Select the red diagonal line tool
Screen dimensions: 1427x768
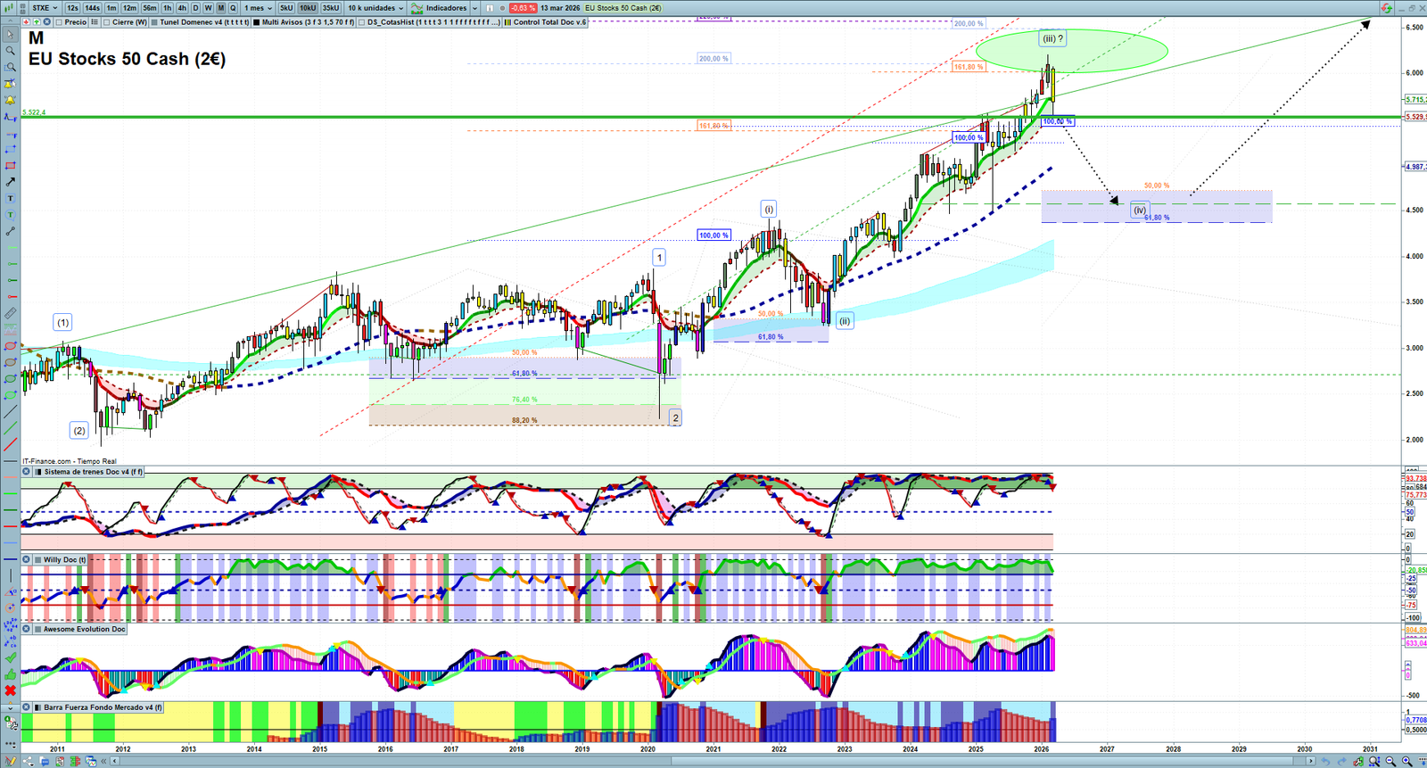point(11,444)
